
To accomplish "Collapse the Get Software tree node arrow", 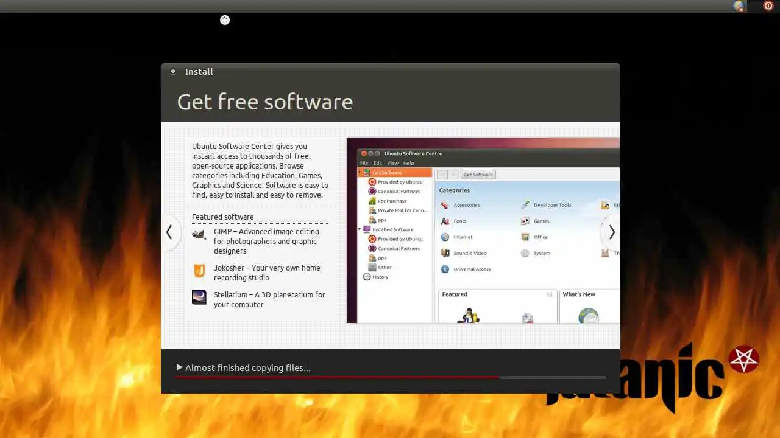I will (x=360, y=173).
